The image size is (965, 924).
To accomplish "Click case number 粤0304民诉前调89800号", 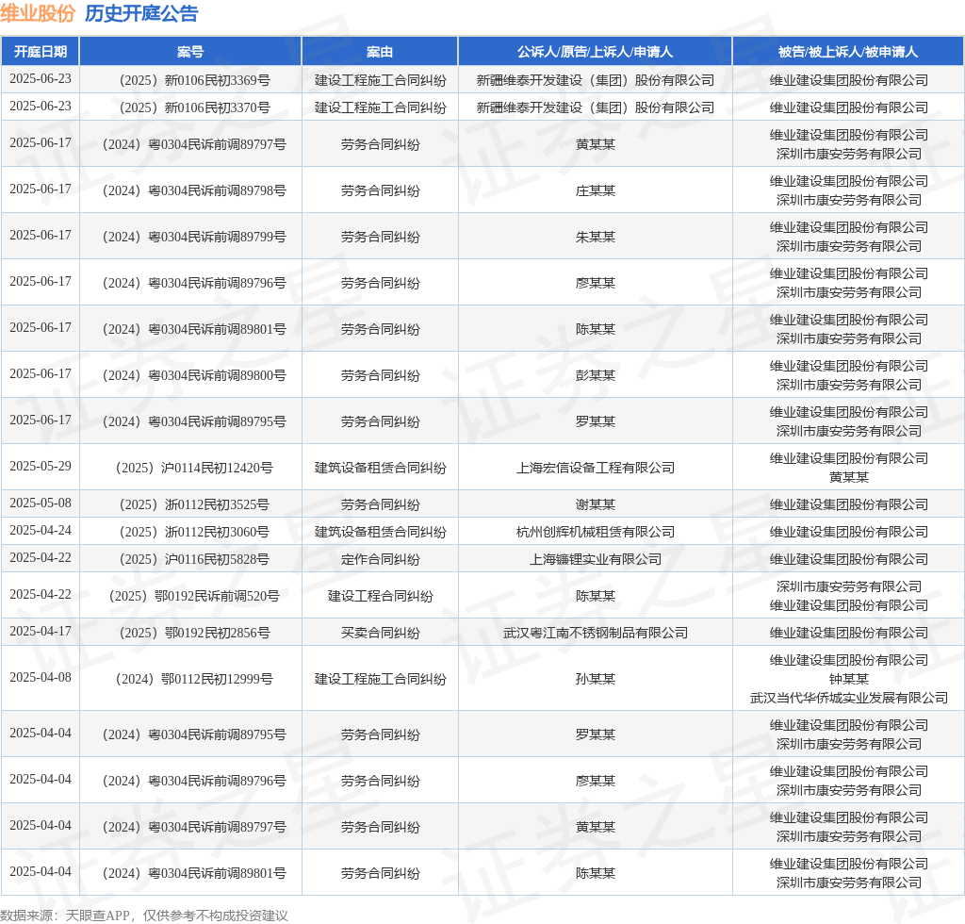I will [194, 375].
